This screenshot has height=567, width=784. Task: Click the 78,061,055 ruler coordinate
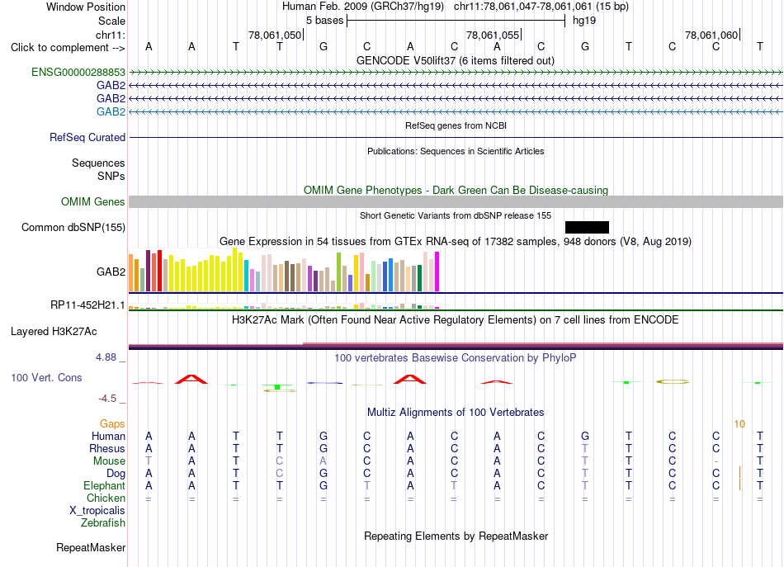tap(493, 35)
